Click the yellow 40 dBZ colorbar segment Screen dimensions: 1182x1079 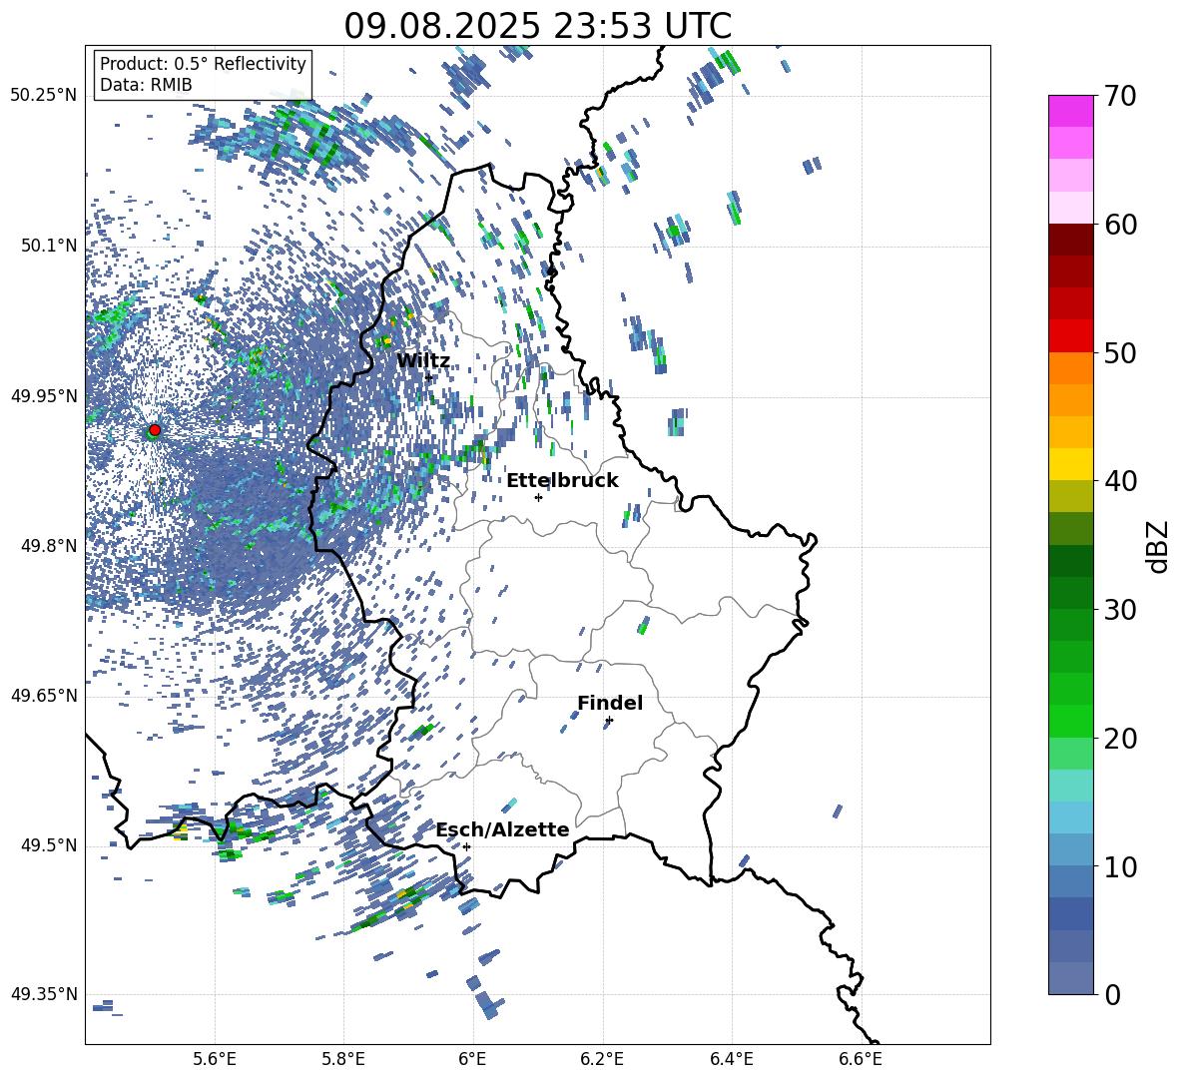(x=1070, y=464)
